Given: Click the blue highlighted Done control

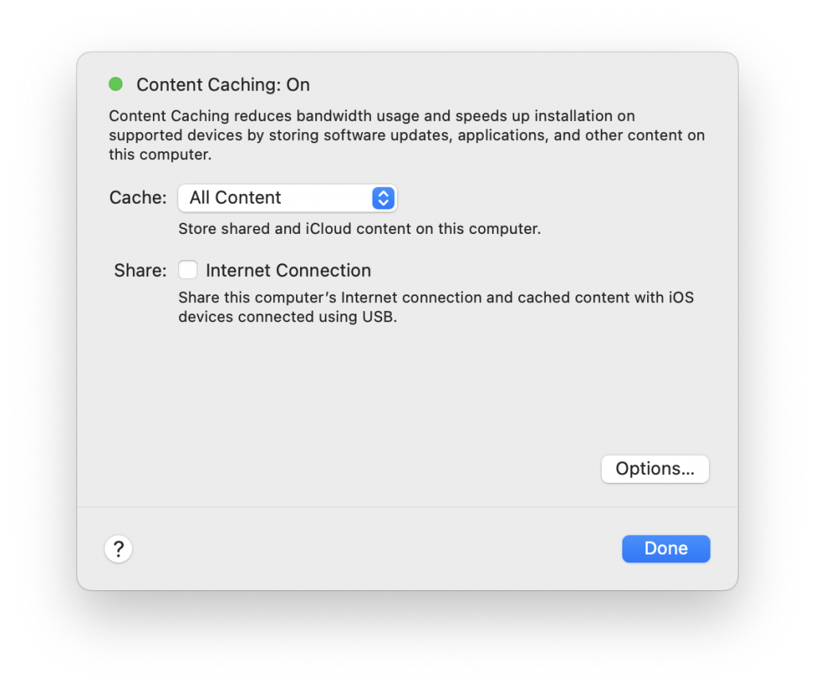Looking at the screenshot, I should [665, 549].
